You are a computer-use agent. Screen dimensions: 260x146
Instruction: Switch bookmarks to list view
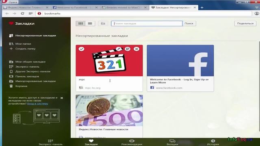click(x=90, y=24)
